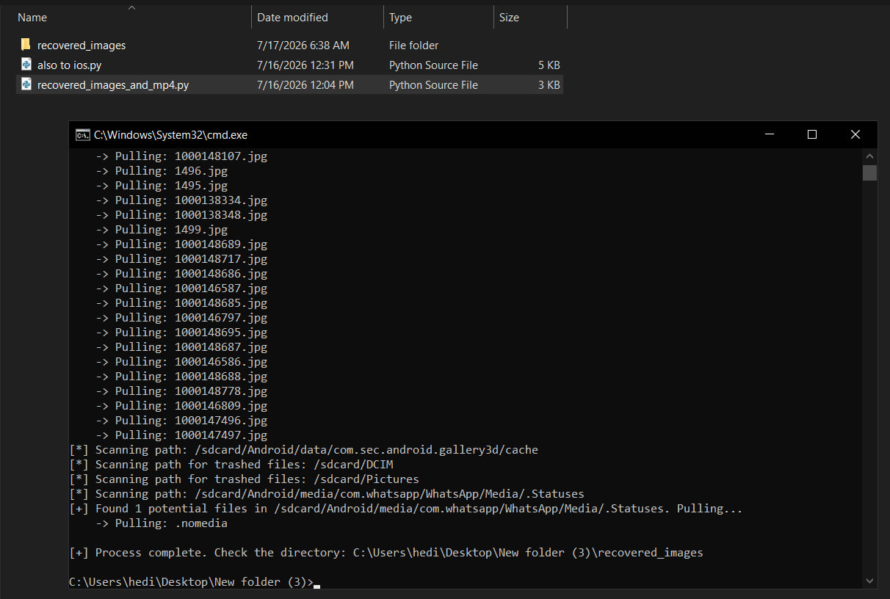Viewport: 890px width, 599px height.
Task: Click the line Pulling: 1499.jpg
Action: 162,230
